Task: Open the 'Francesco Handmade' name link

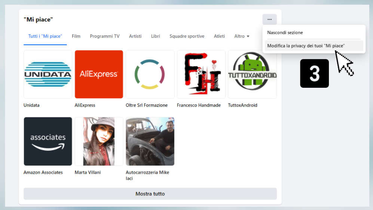Action: tap(199, 105)
